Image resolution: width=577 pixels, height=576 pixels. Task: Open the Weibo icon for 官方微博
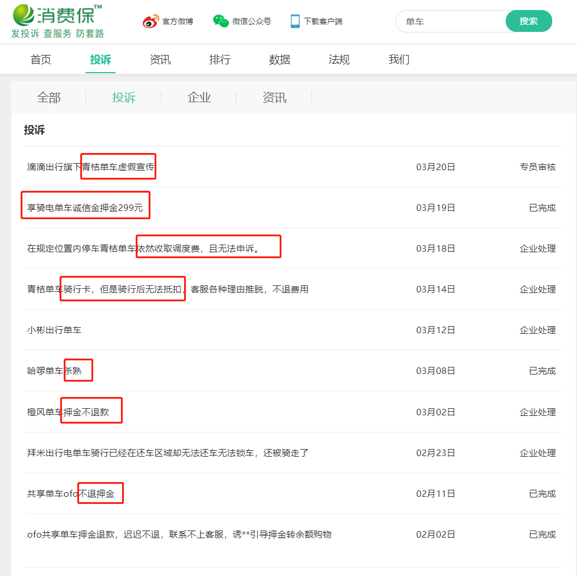click(151, 21)
